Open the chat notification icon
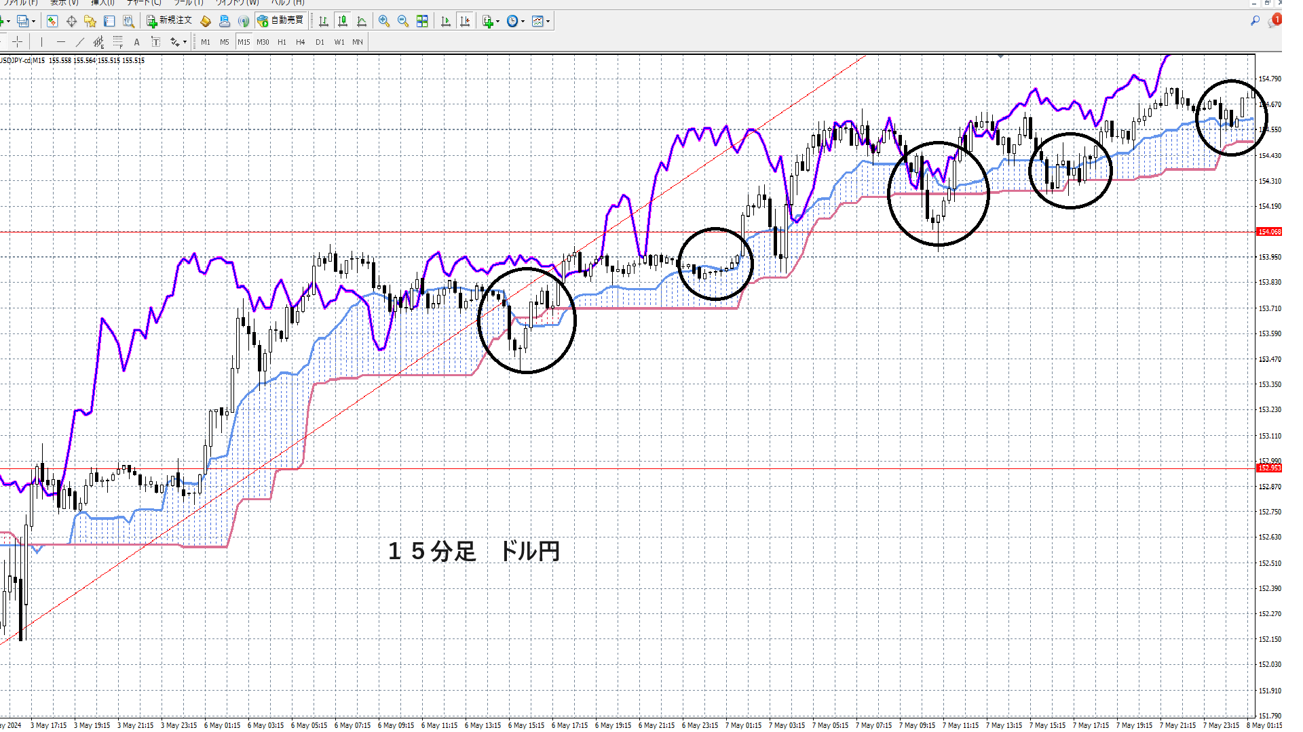1303x732 pixels. click(1274, 20)
